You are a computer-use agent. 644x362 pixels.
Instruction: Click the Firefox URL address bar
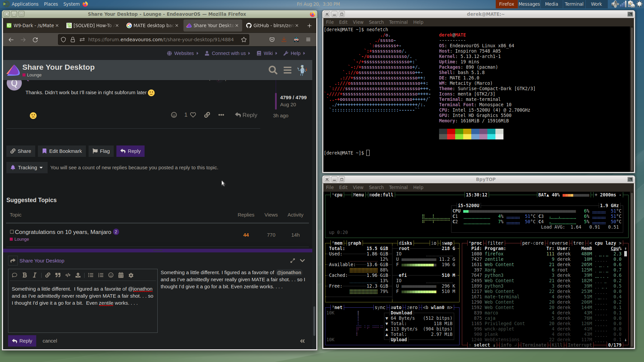pyautogui.click(x=161, y=40)
